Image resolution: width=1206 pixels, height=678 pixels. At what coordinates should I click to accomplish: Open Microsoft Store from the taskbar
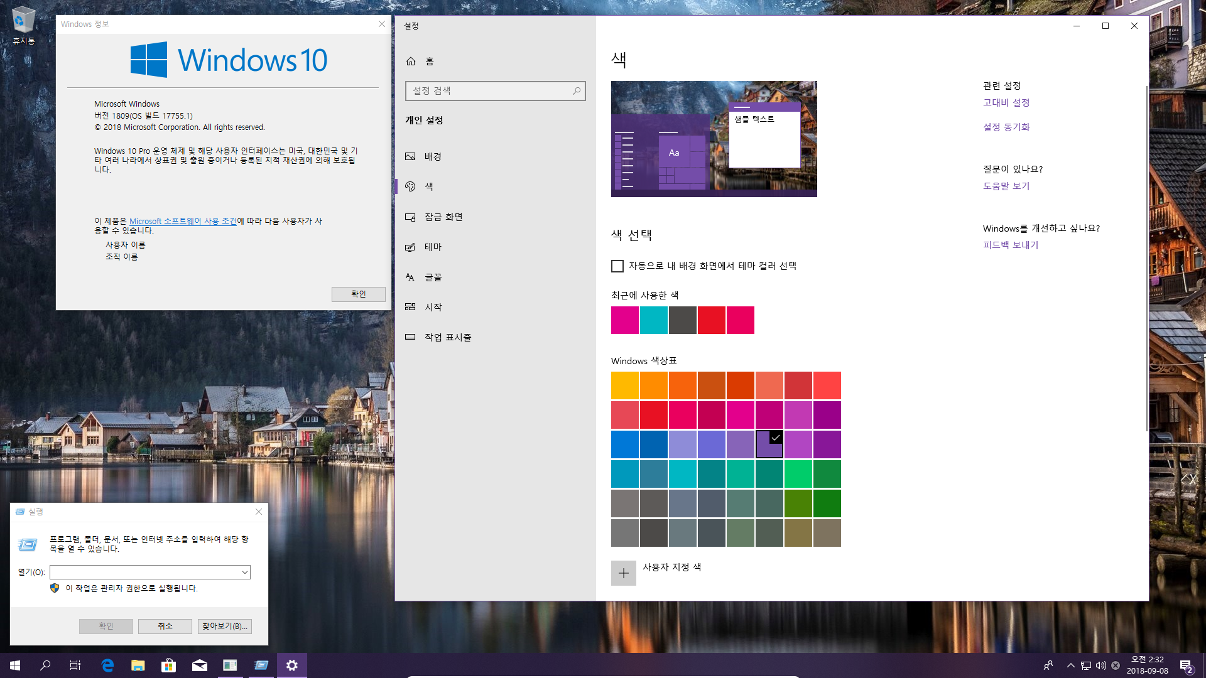point(169,665)
